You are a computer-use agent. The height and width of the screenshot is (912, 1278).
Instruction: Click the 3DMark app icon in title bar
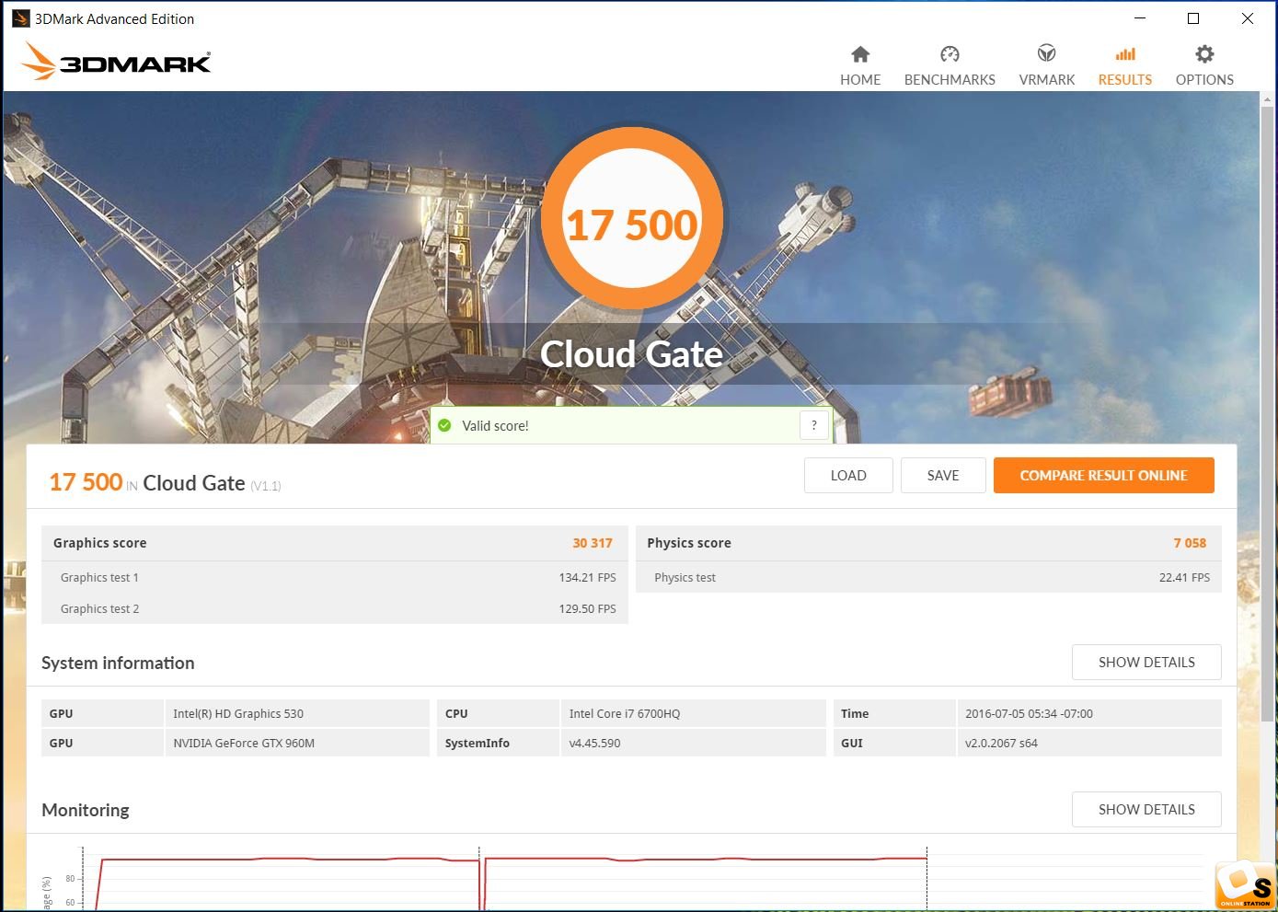20,18
